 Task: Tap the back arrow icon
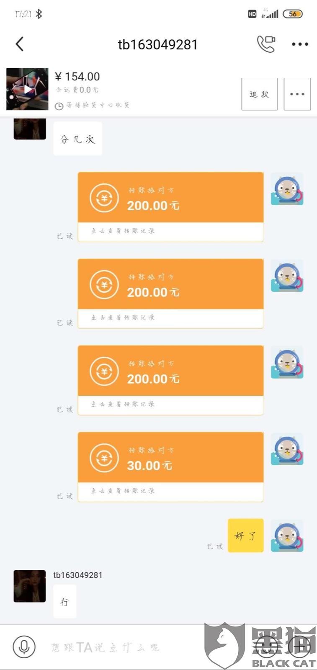tap(20, 44)
